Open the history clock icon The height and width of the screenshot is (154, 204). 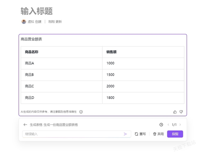coord(161,124)
